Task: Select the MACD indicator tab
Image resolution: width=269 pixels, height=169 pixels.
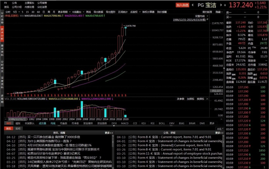Action: (x=125, y=123)
